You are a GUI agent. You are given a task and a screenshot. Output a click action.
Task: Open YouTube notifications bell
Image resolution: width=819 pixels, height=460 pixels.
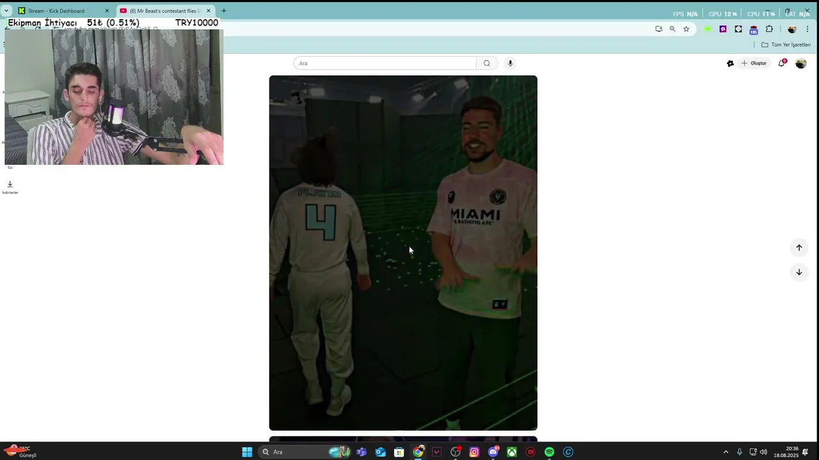click(782, 63)
